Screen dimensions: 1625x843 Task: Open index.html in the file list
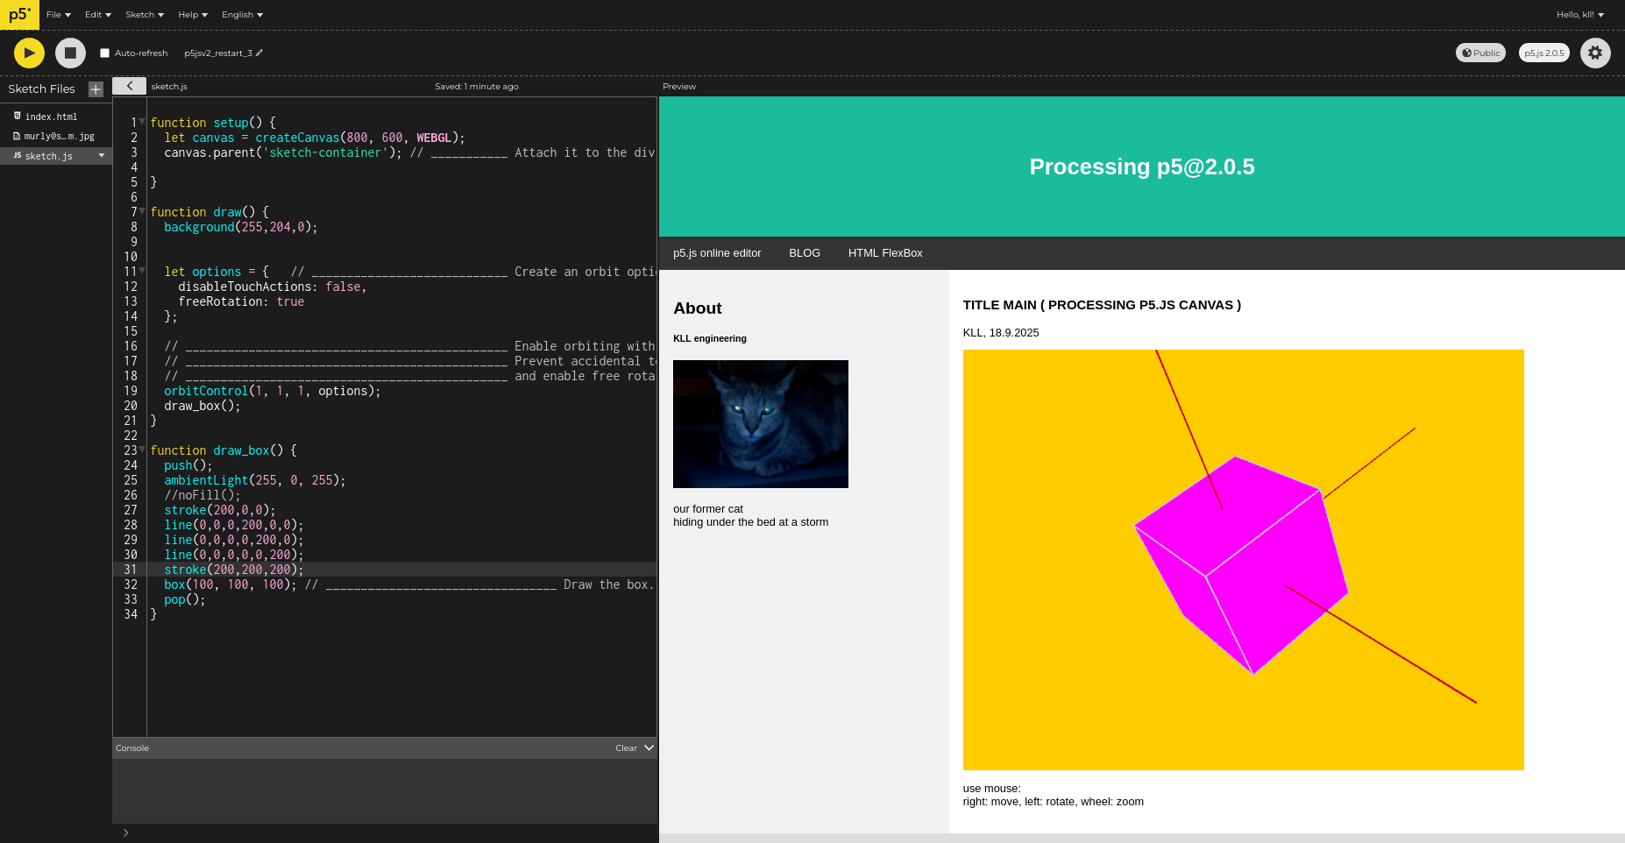(x=51, y=117)
